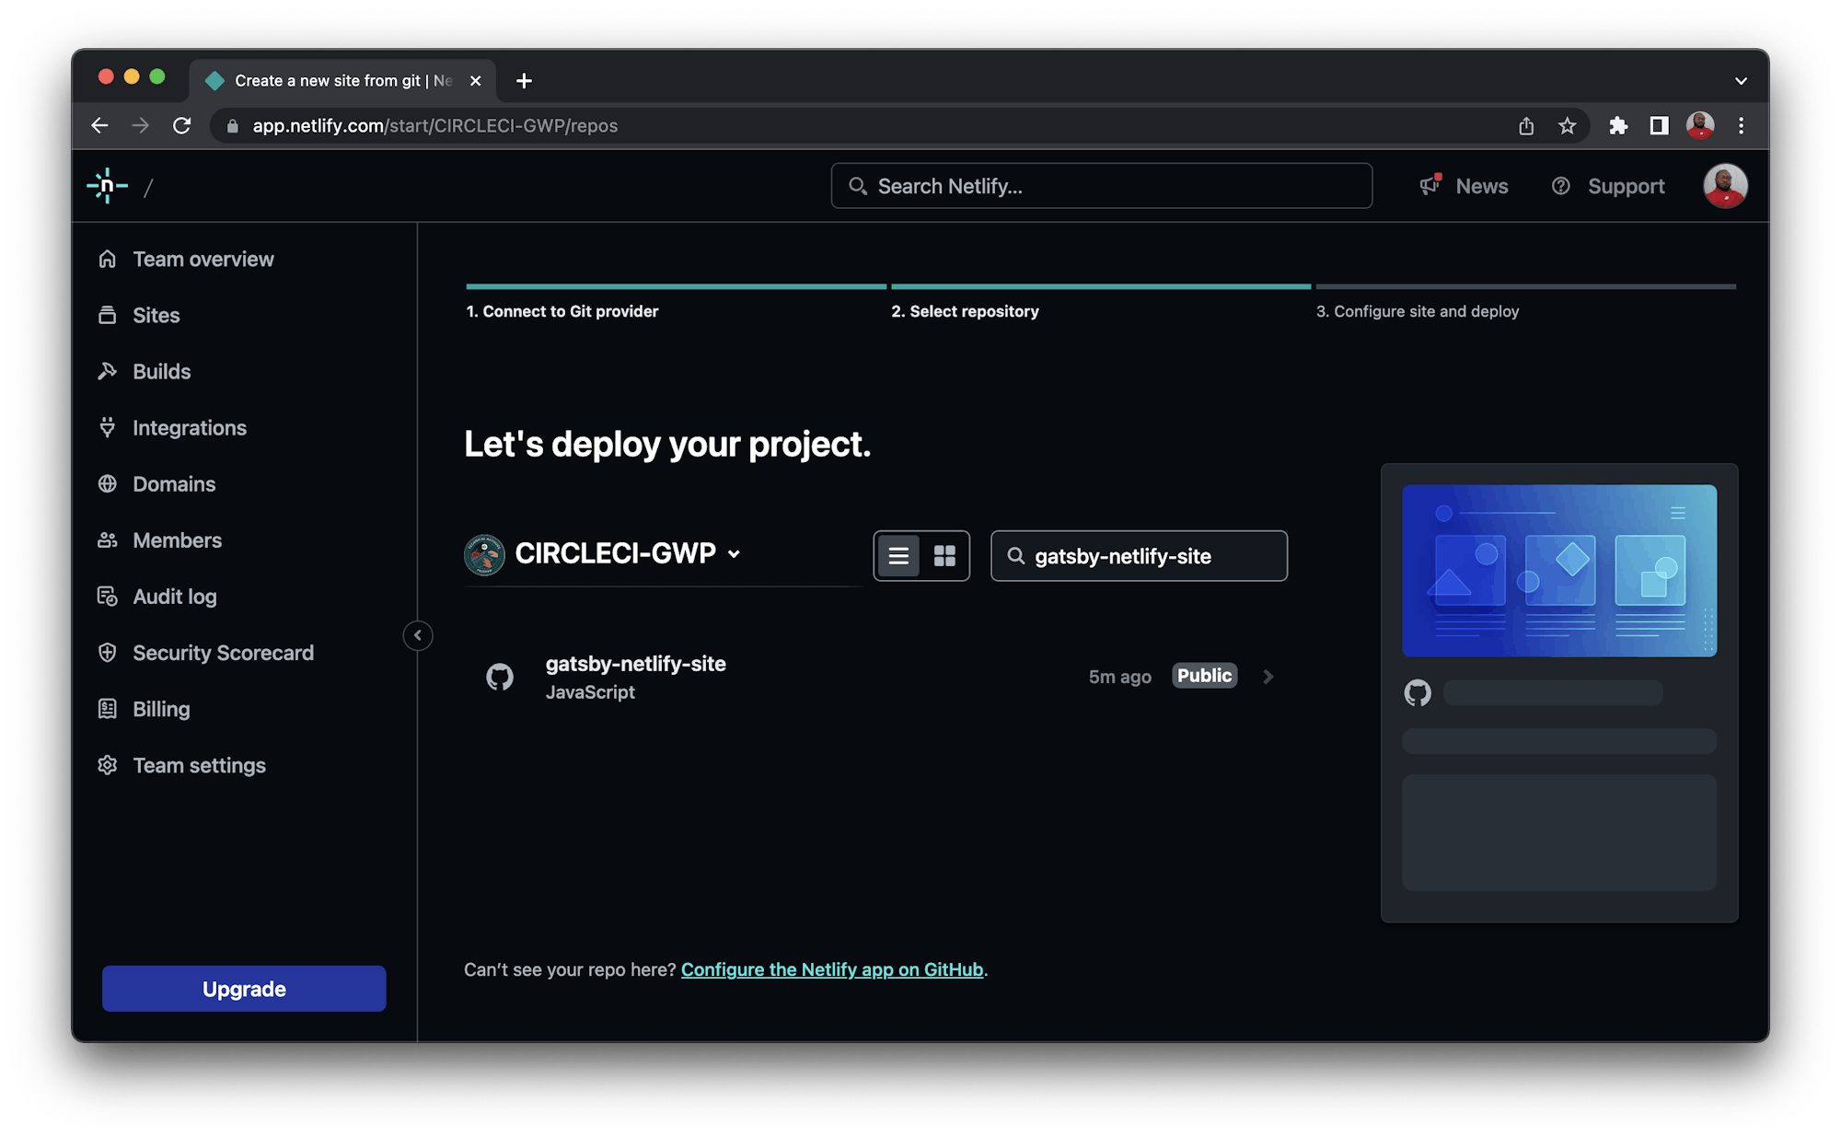Open the browser profile menu
The image size is (1841, 1137).
click(1700, 125)
